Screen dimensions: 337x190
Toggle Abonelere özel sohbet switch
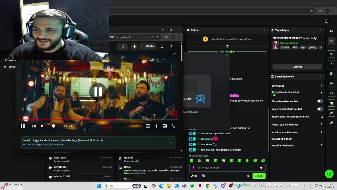pyautogui.click(x=320, y=101)
